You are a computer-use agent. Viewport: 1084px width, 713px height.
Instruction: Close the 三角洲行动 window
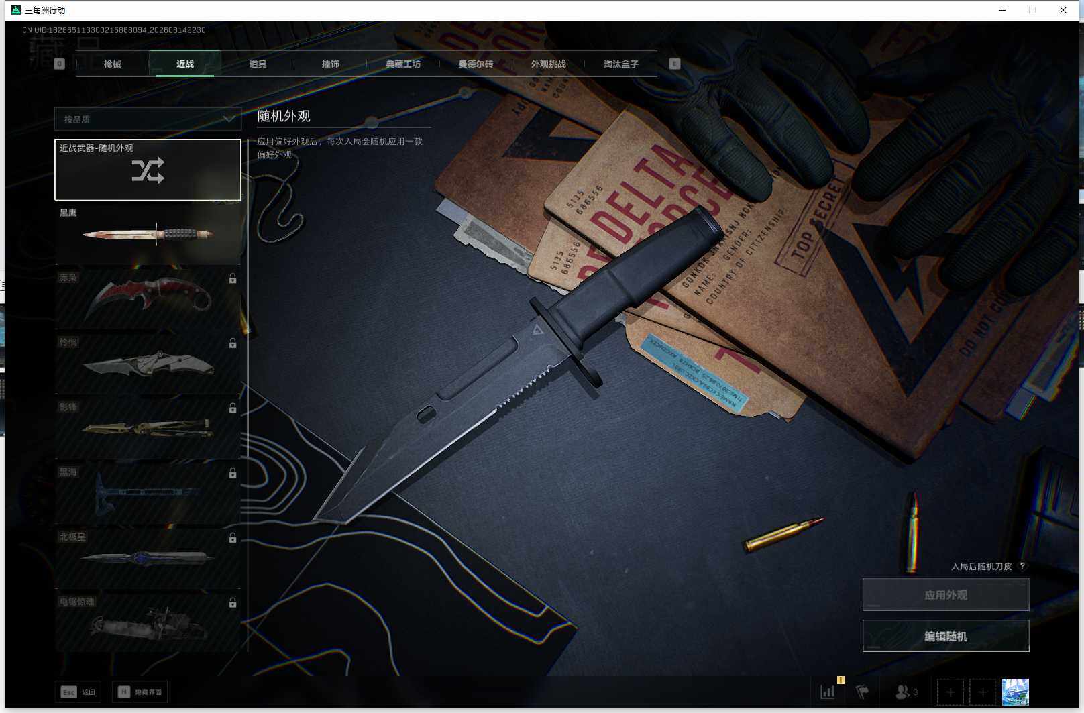pos(1063,10)
